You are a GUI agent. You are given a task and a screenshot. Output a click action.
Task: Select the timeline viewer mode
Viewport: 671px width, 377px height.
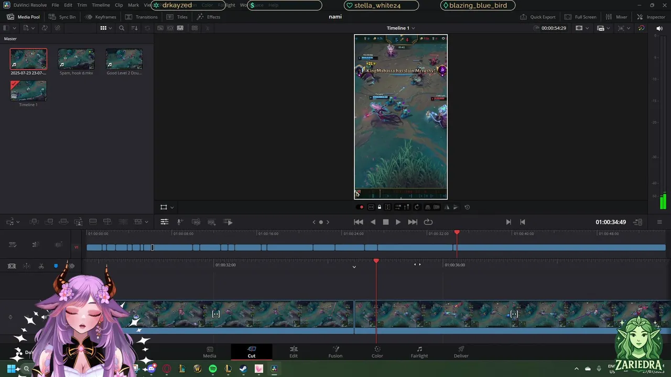(x=180, y=28)
